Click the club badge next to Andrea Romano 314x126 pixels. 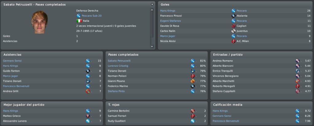[297, 61]
